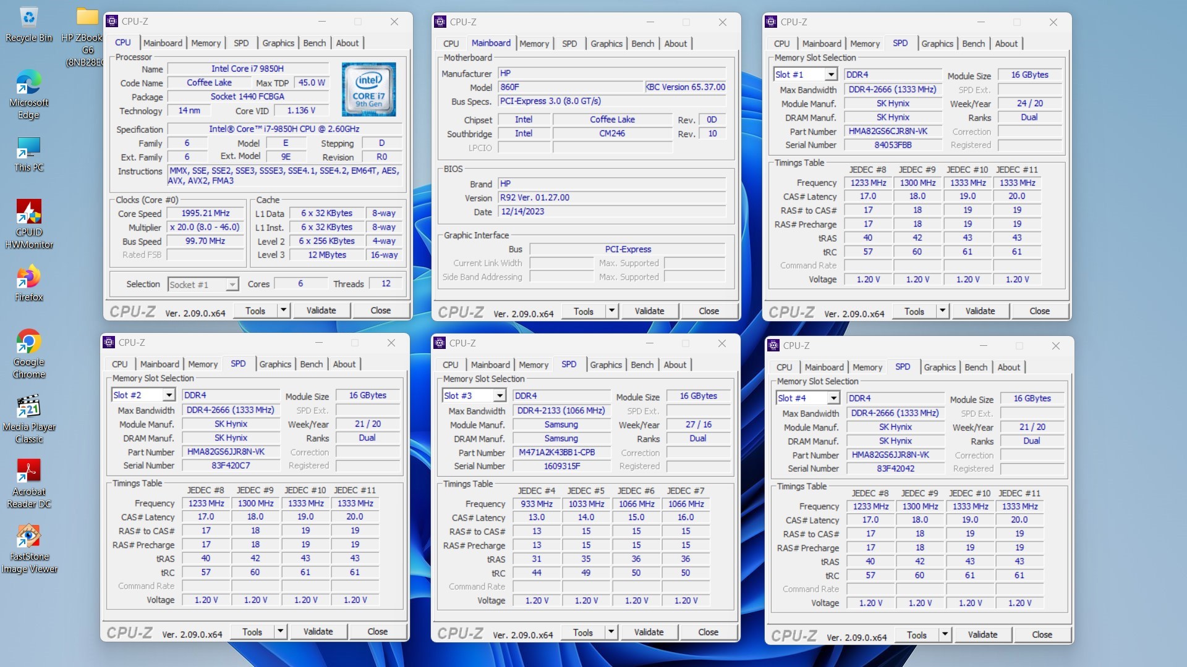Click serial number 84053FBB in Slot #1
This screenshot has width=1187, height=667.
893,145
